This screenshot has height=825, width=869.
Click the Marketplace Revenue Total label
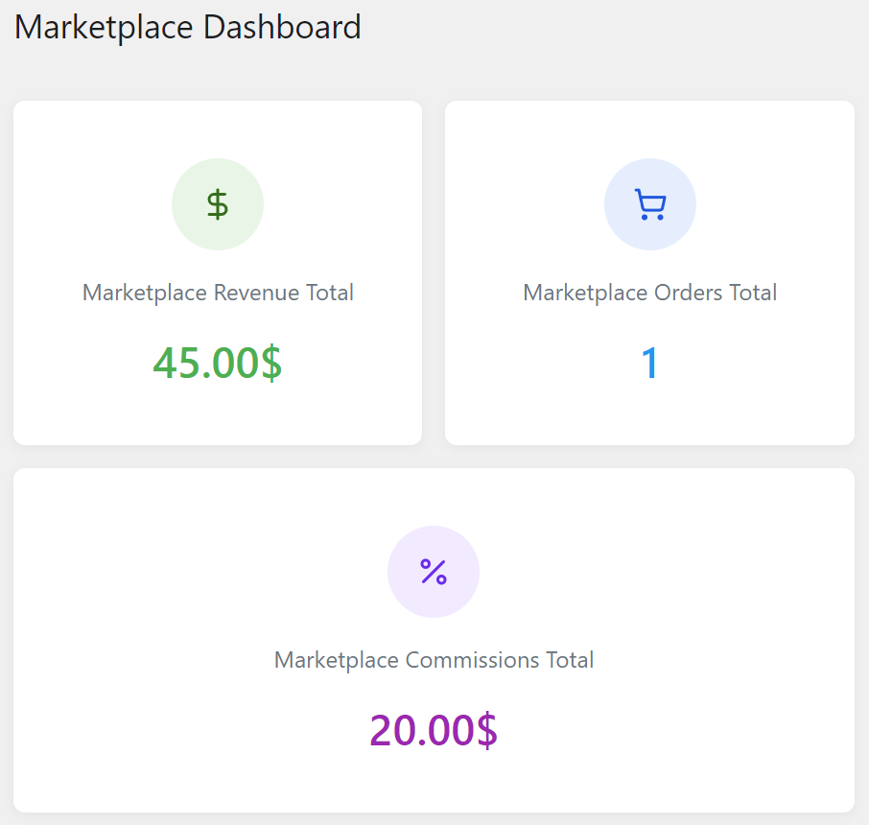(218, 293)
